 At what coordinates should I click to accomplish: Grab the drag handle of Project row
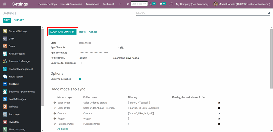coord(55,119)
